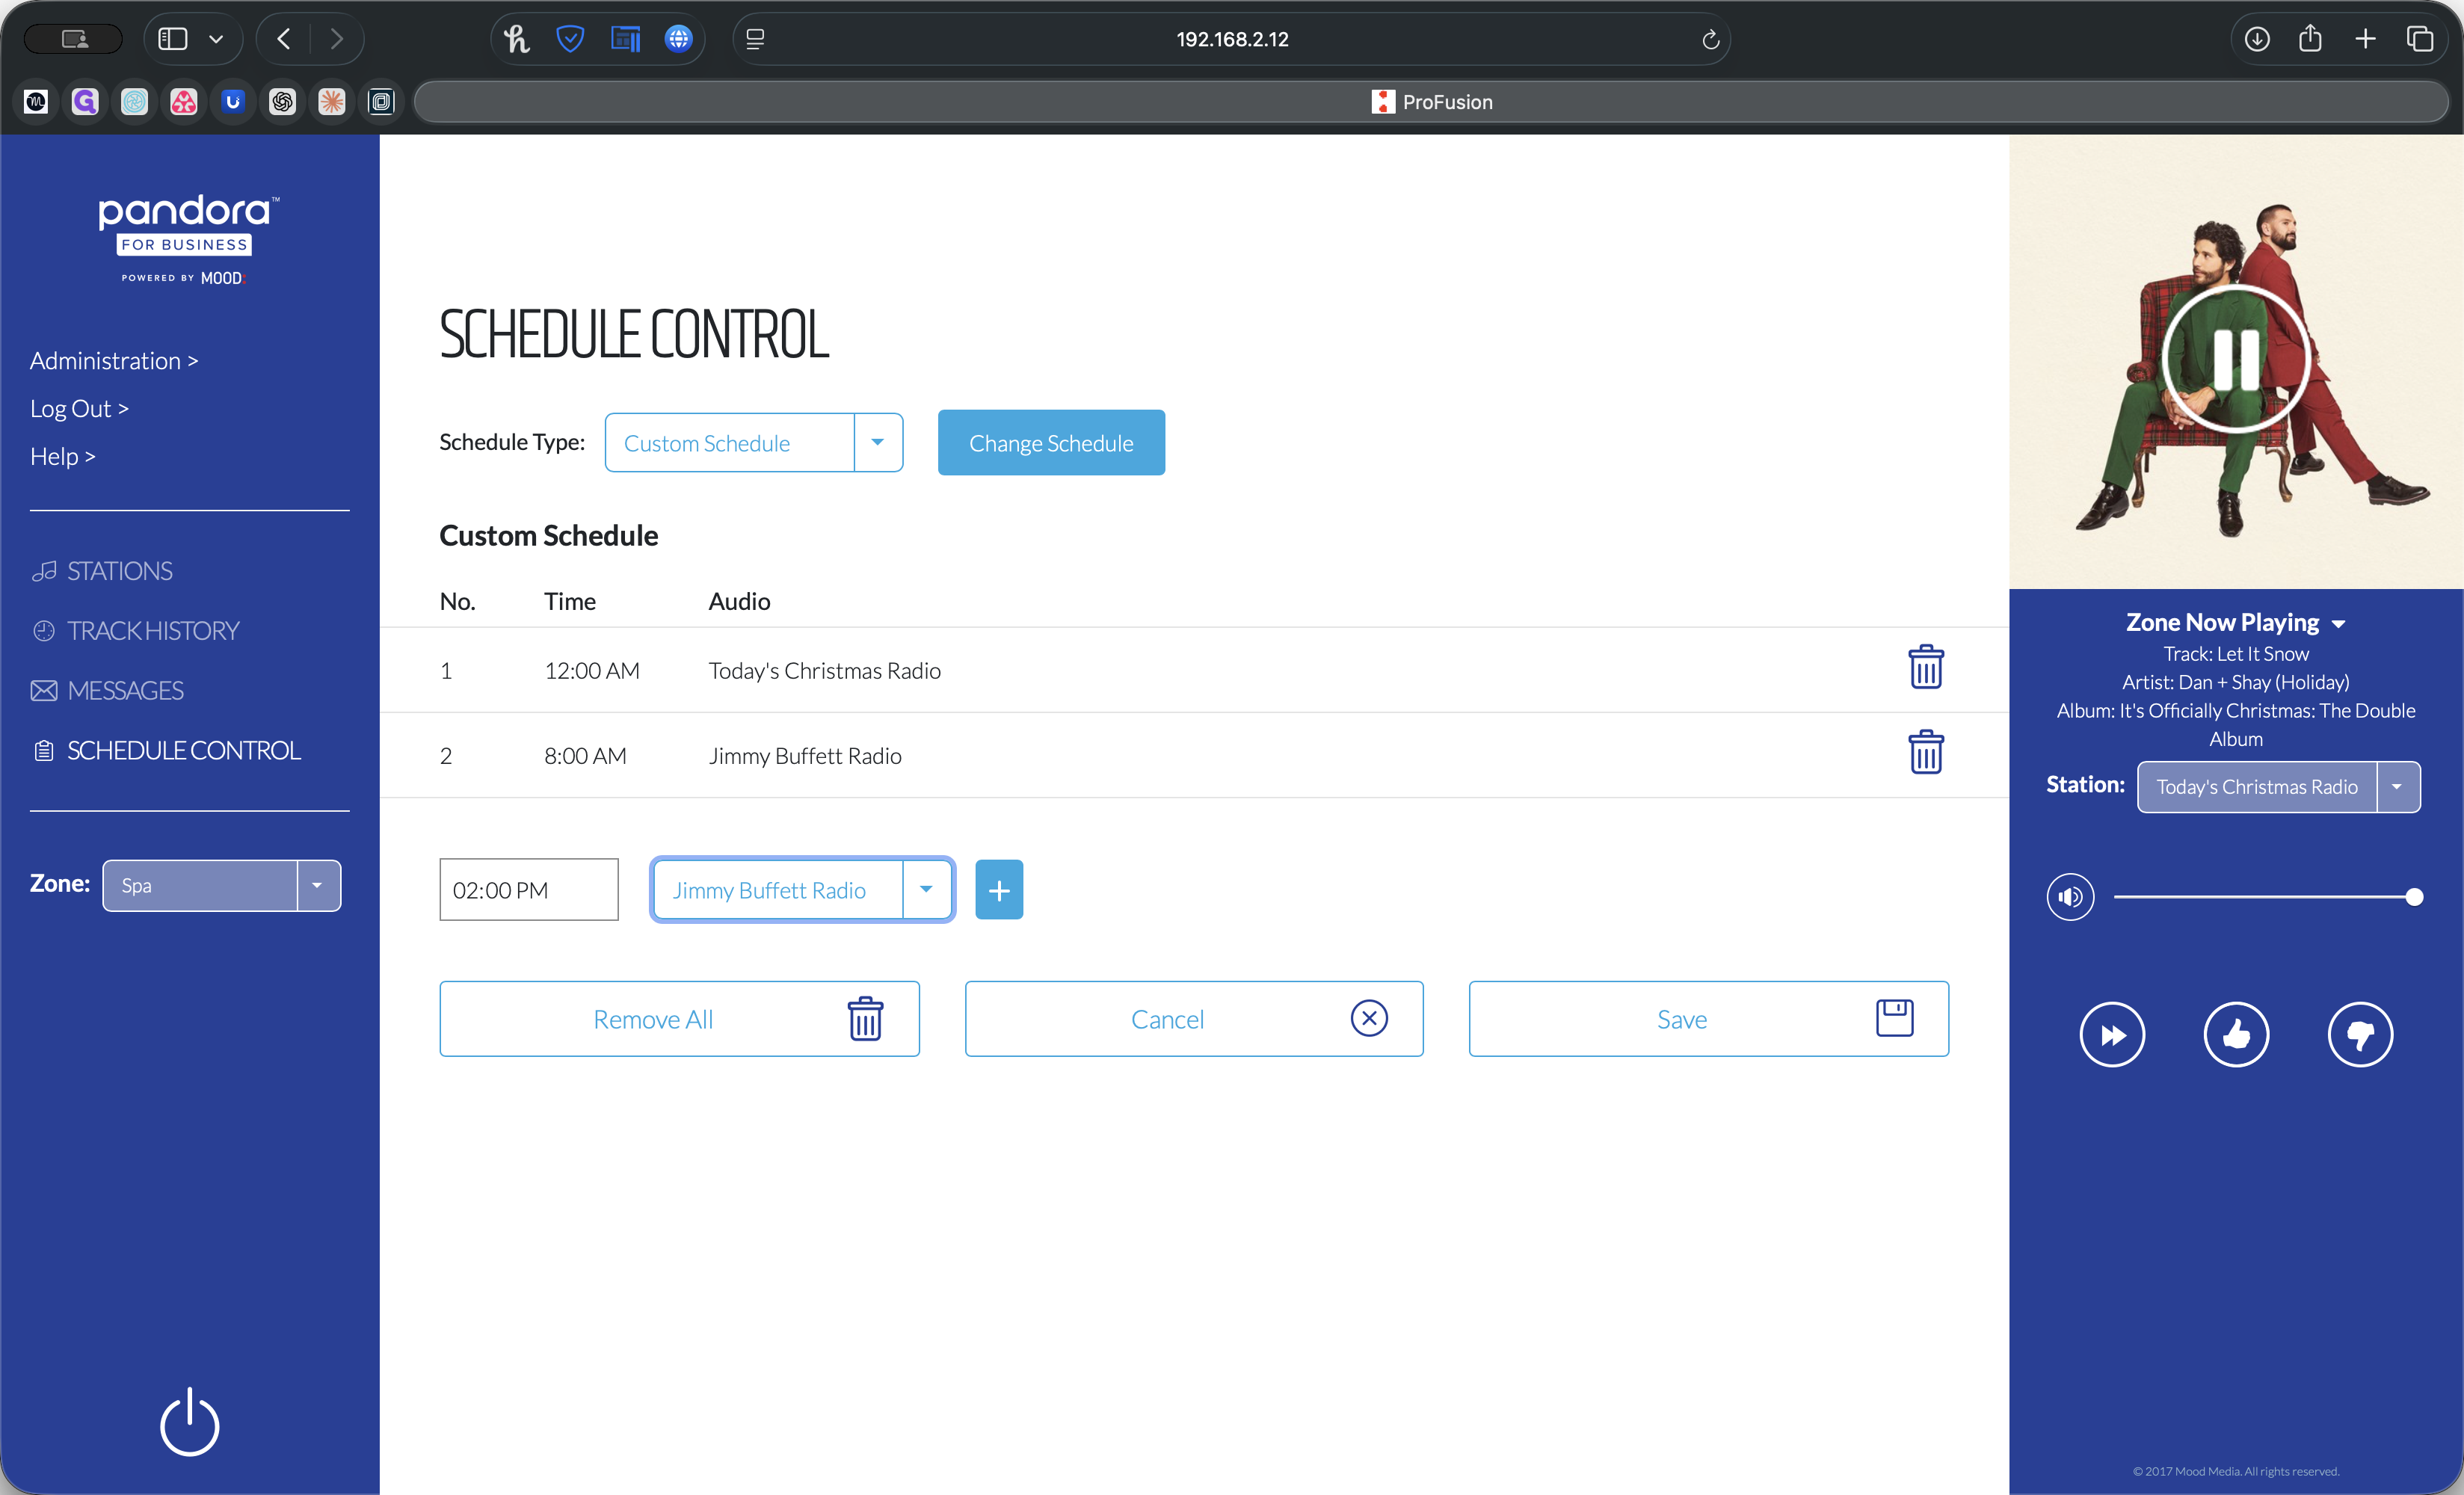Adjust the volume slider handle
Screen dimensions: 2464x1495
tap(2414, 897)
